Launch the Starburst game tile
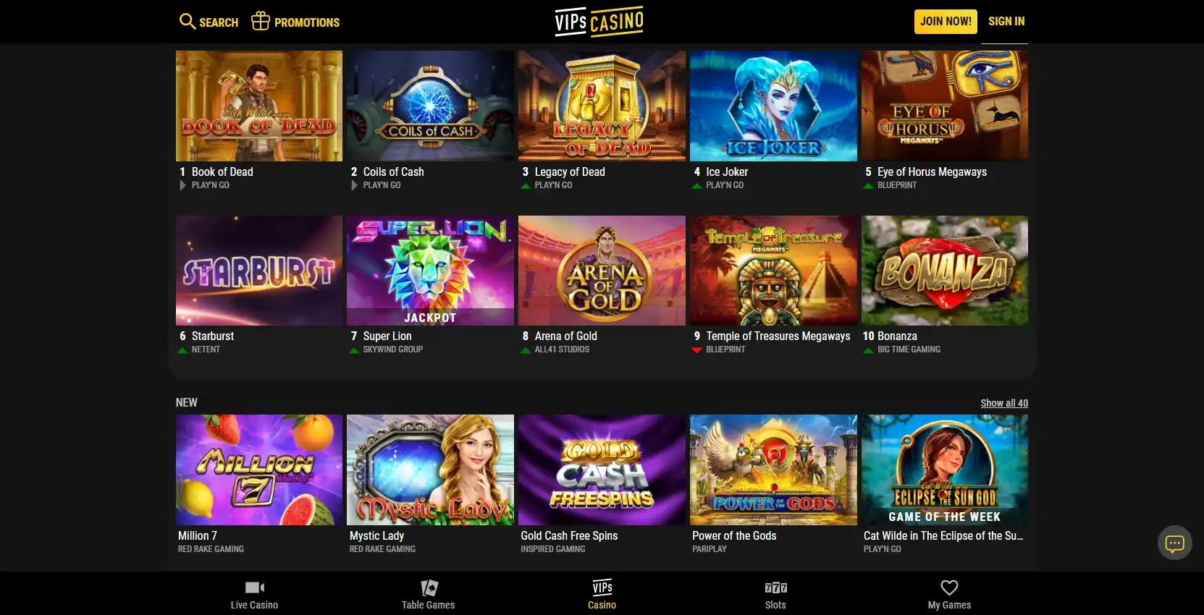This screenshot has width=1204, height=615. point(259,271)
